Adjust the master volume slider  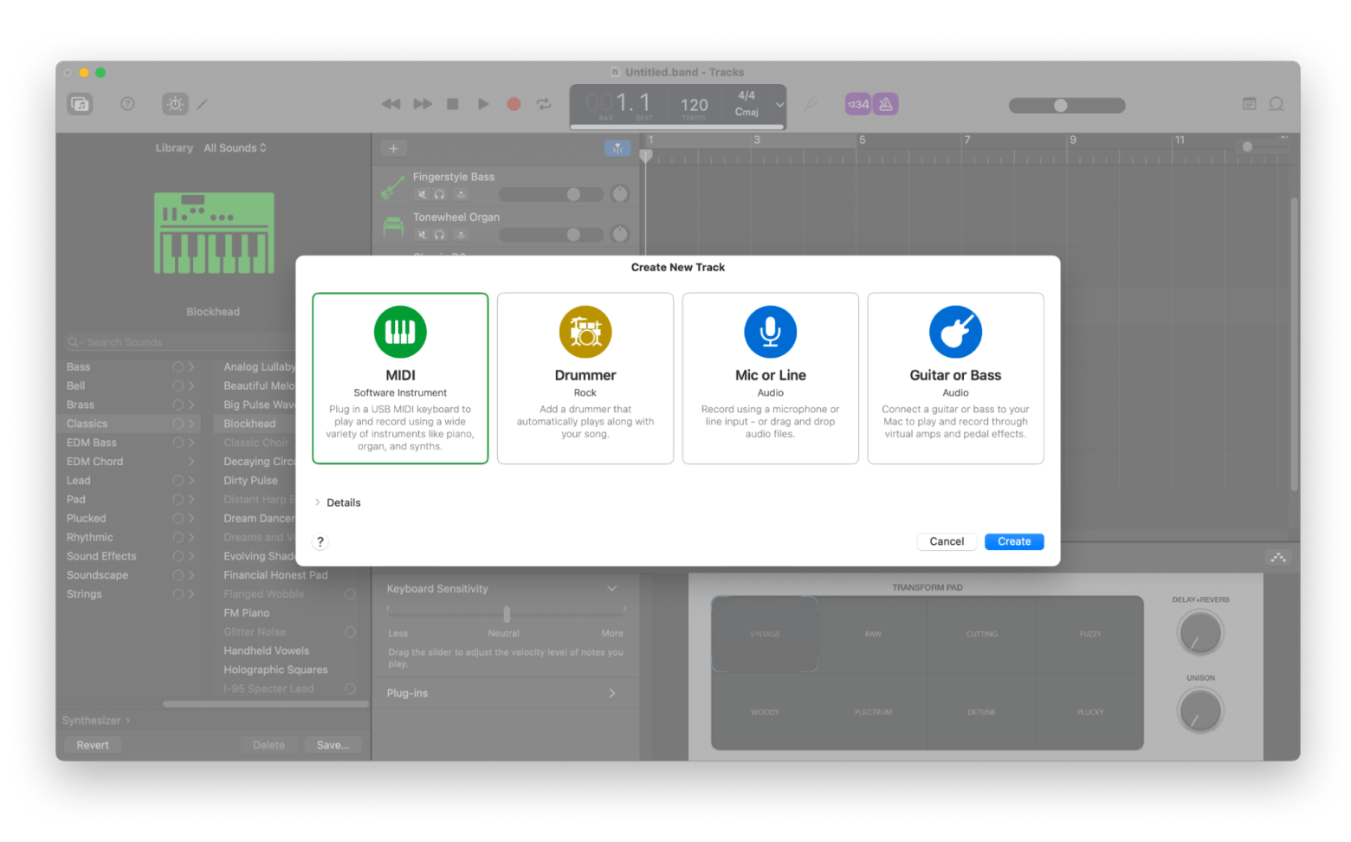tap(1061, 106)
